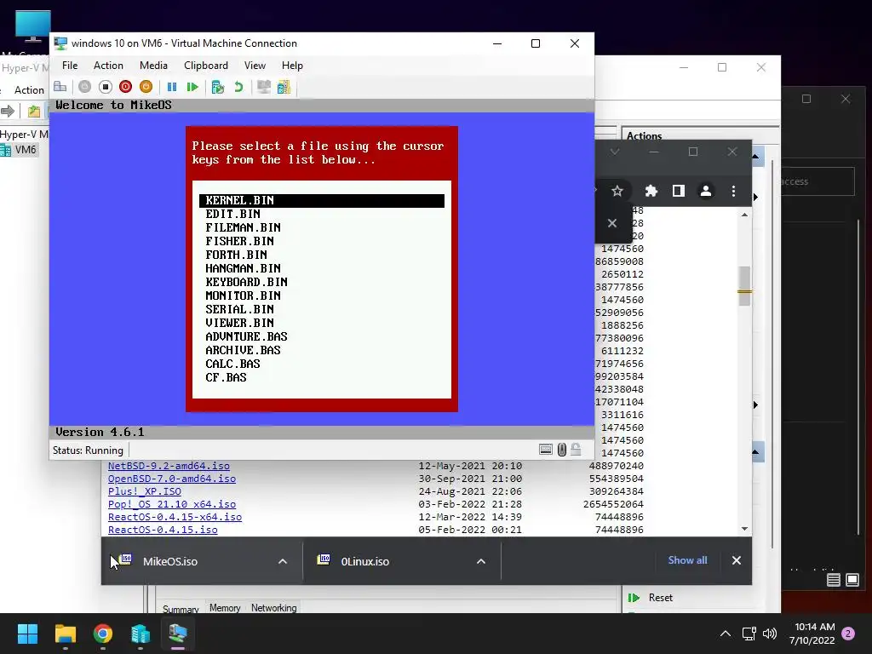Viewport: 872px width, 654px height.
Task: Click the keyboard icon in VM status bar
Action: coord(546,450)
